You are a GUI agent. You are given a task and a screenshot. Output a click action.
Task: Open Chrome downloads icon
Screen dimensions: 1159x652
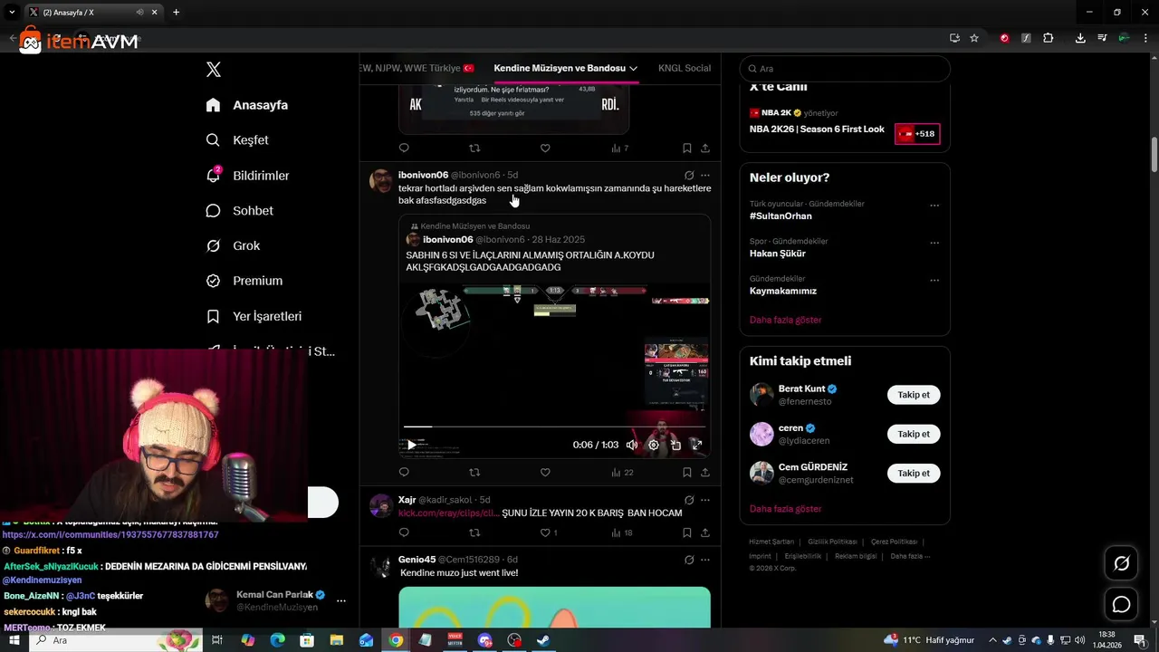coord(1080,38)
